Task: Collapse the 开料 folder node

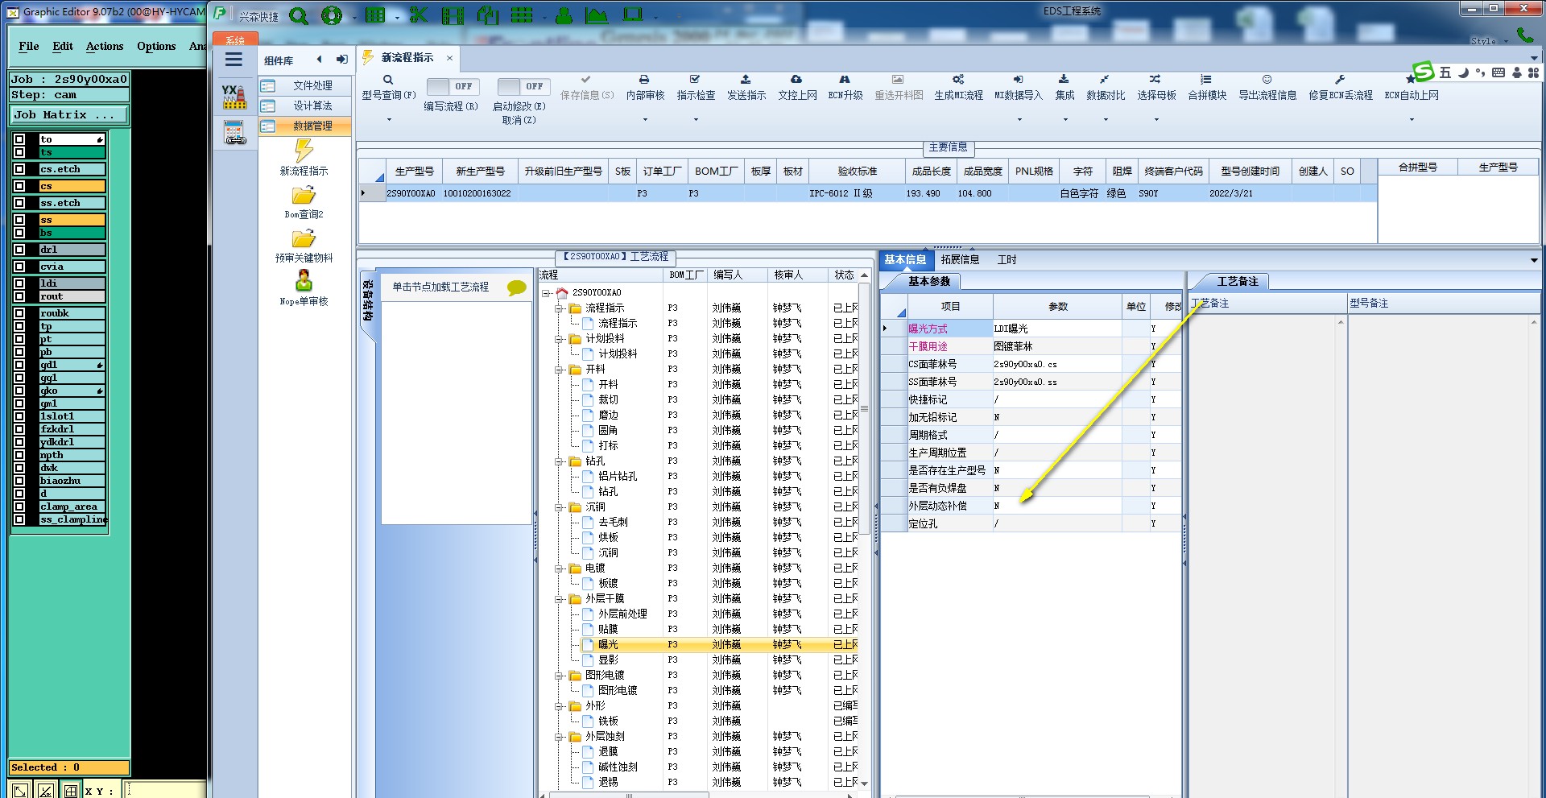Action: click(x=559, y=370)
